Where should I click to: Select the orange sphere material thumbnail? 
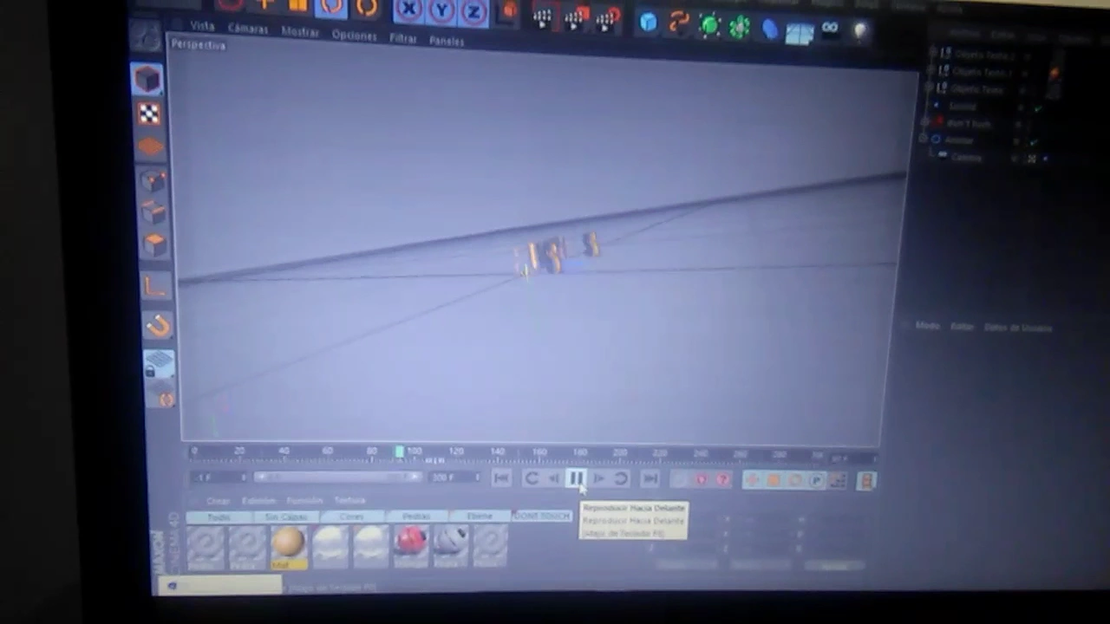tap(288, 545)
